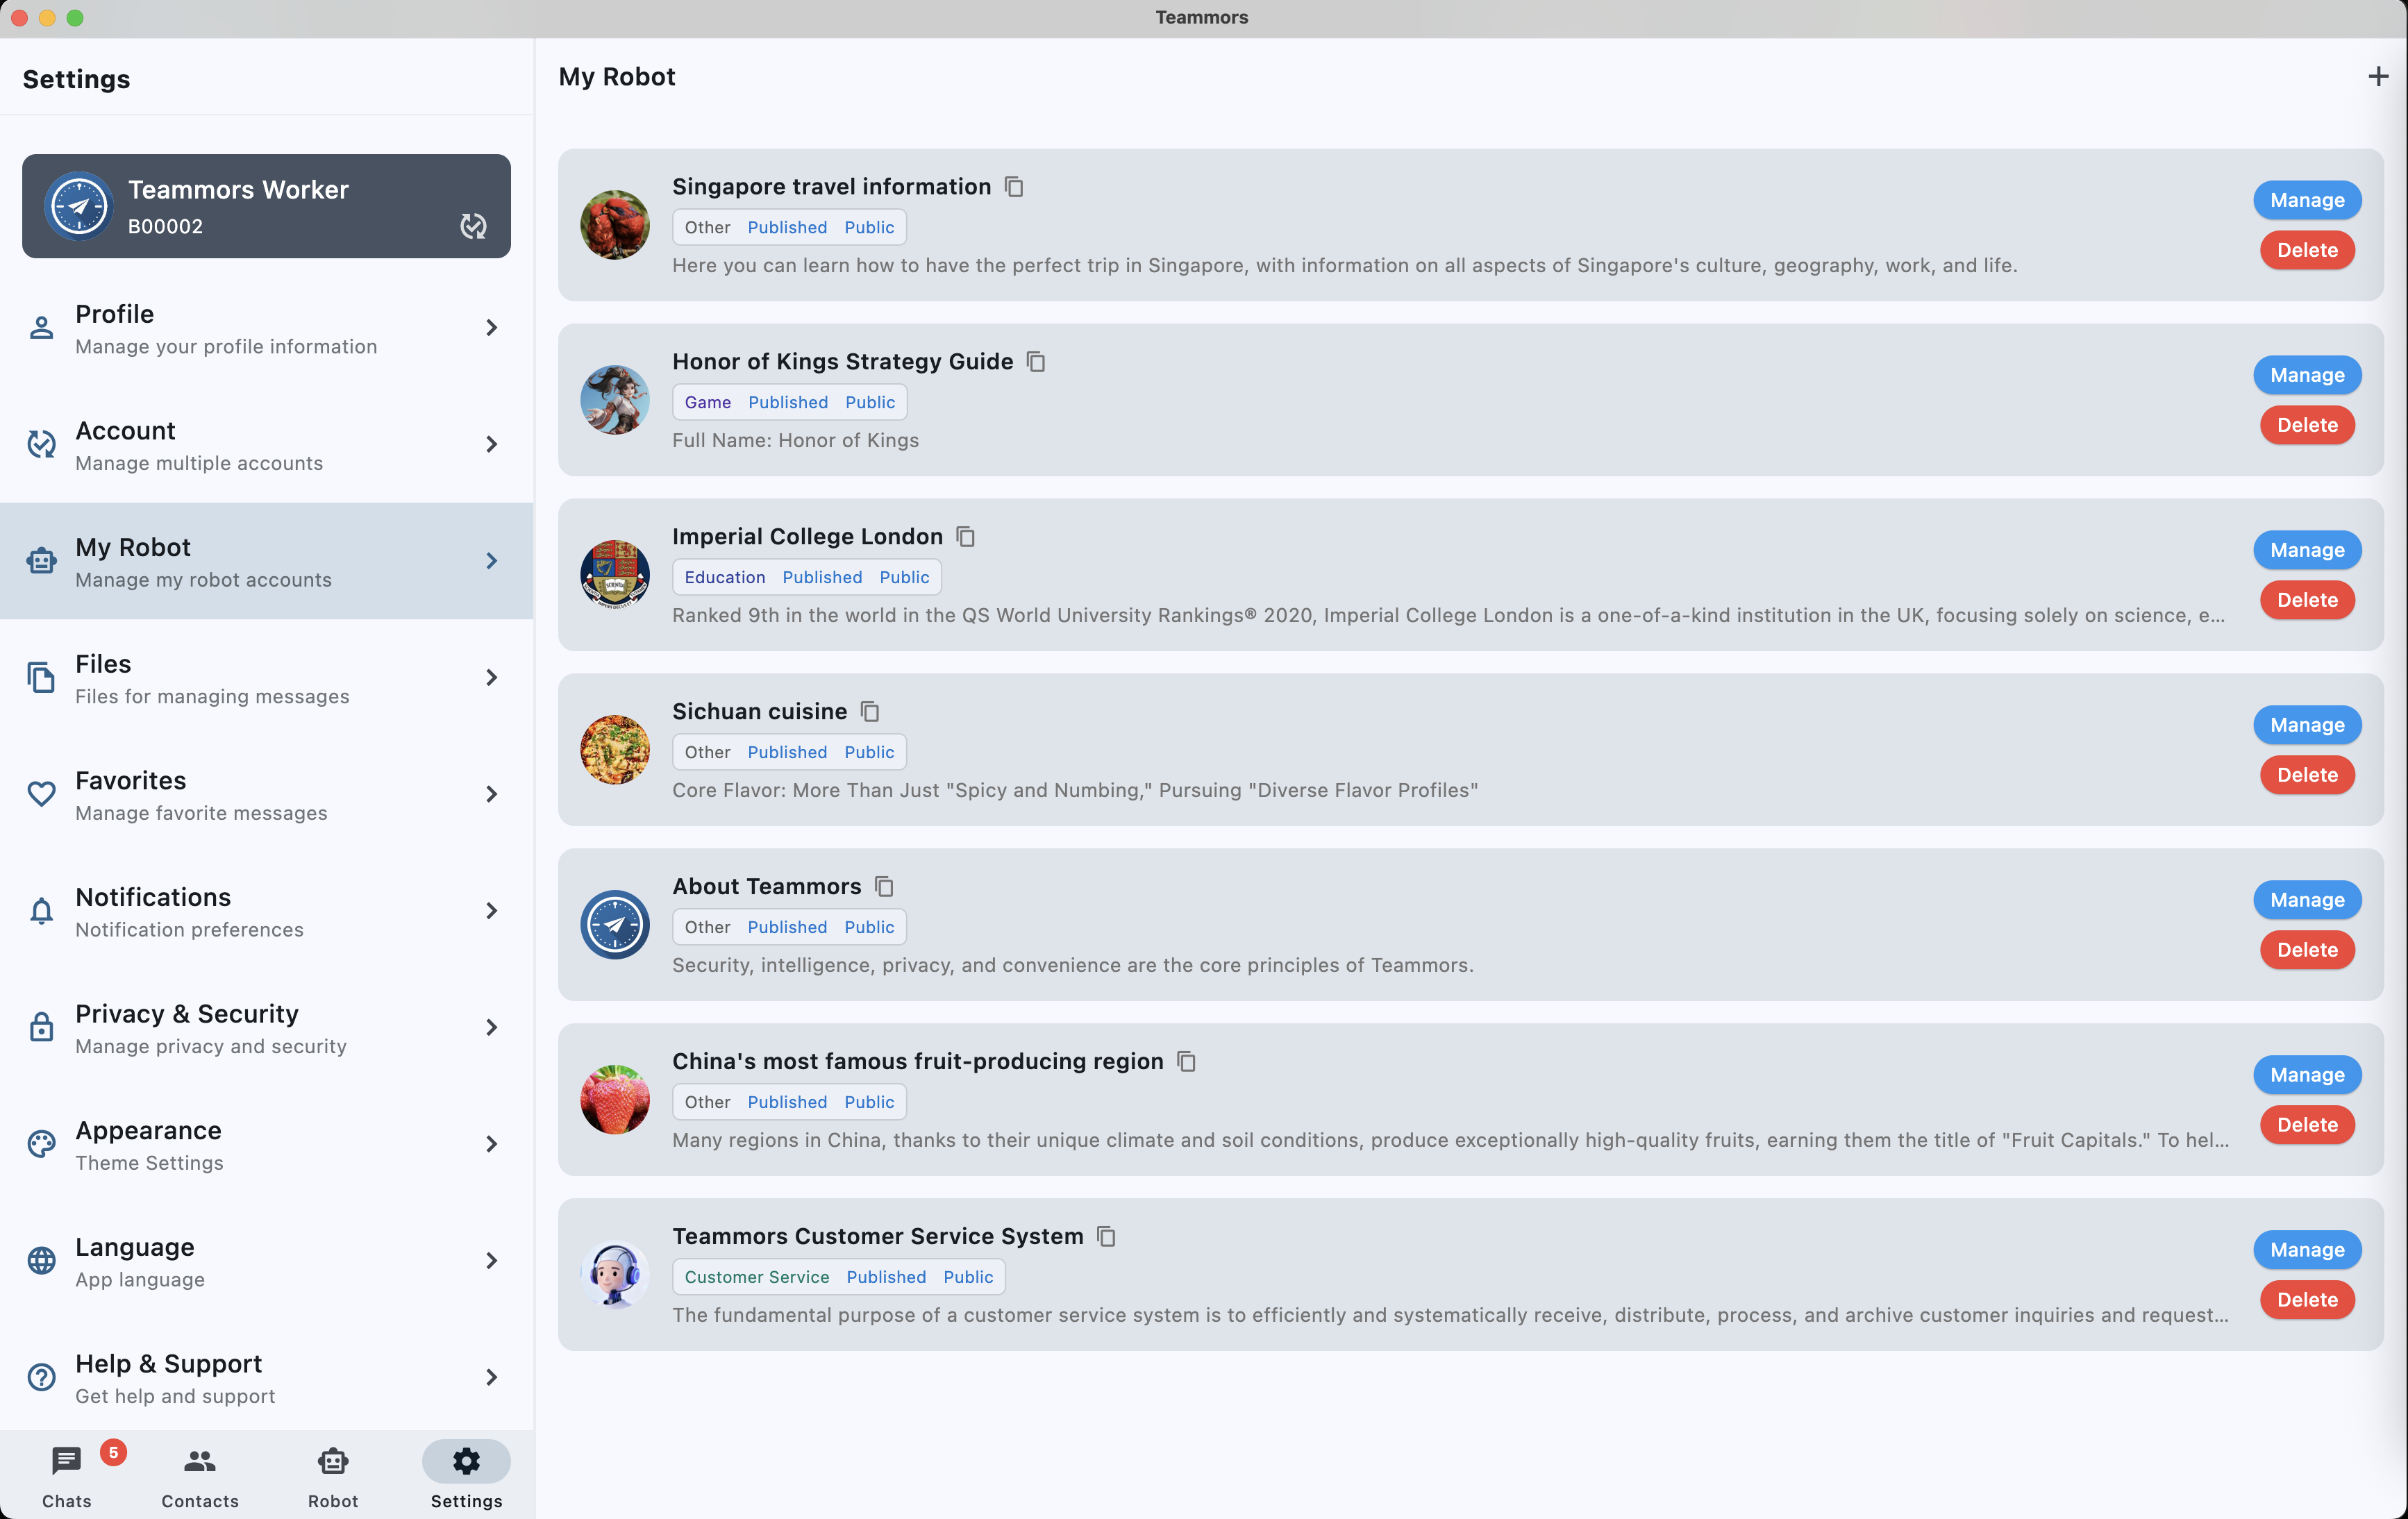Copy the Honor of Kings Strategy Guide name
2408x1519 pixels.
point(1036,362)
